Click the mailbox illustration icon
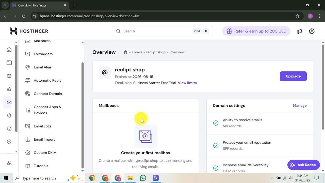Screen dimensions: 325x183 click(x=146, y=136)
